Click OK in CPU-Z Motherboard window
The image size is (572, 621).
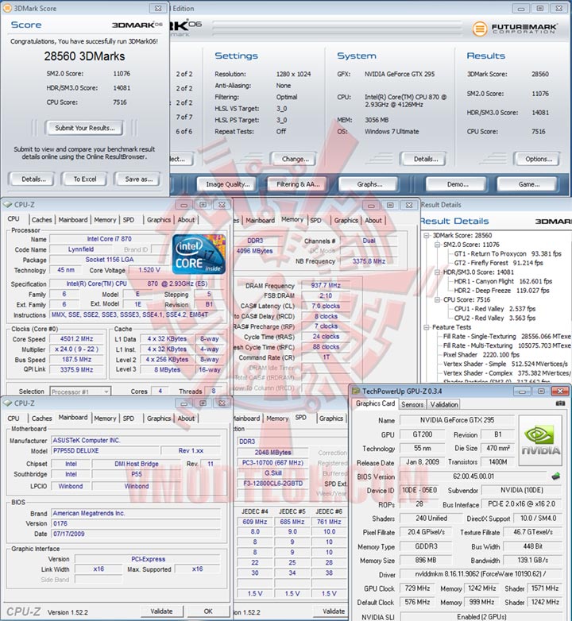(208, 611)
